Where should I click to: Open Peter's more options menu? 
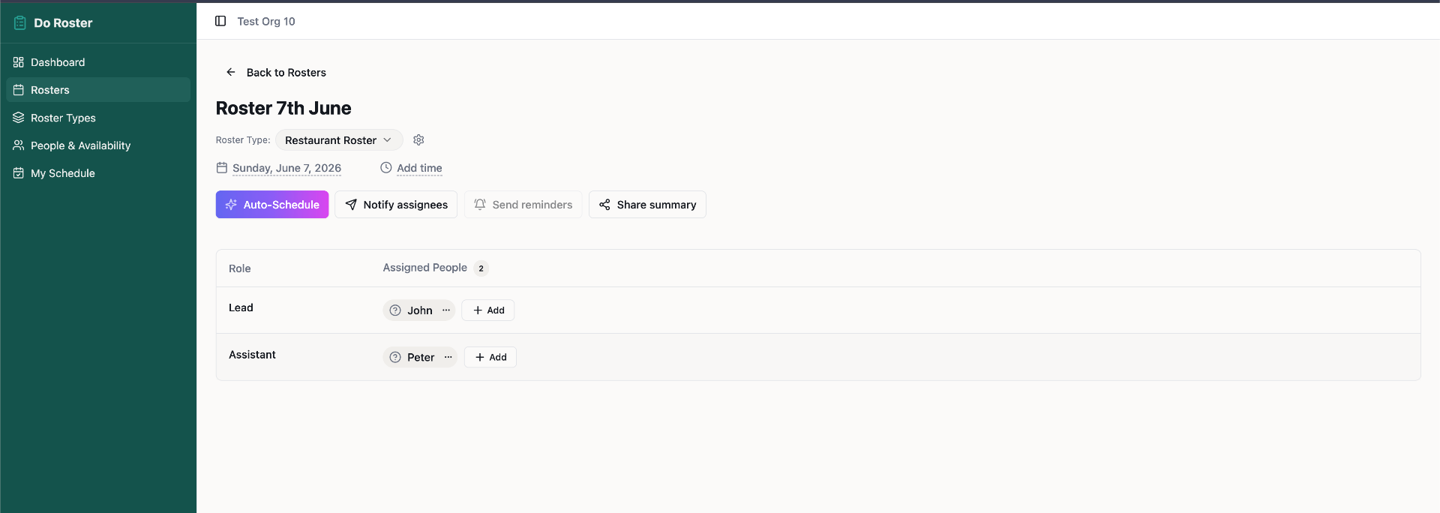(x=448, y=357)
